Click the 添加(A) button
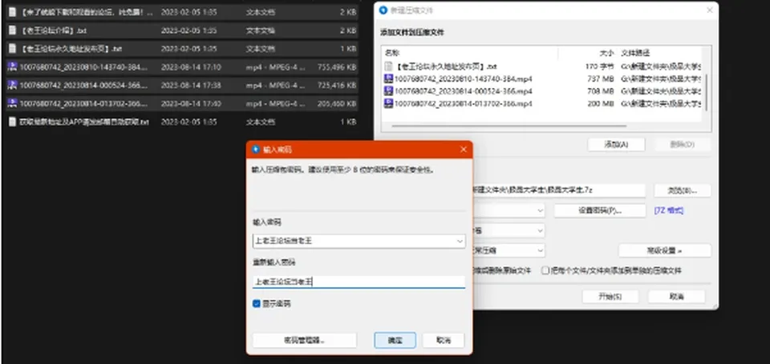770x364 pixels. pos(616,145)
